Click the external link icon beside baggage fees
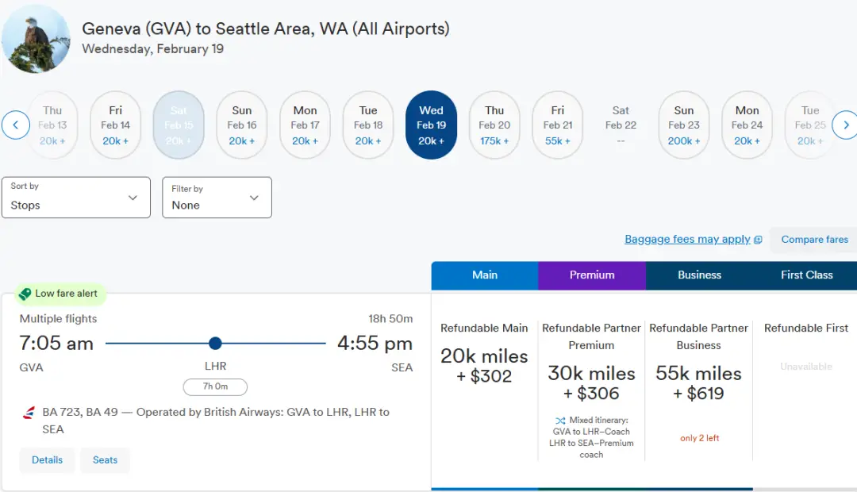The height and width of the screenshot is (492, 857). tap(758, 240)
